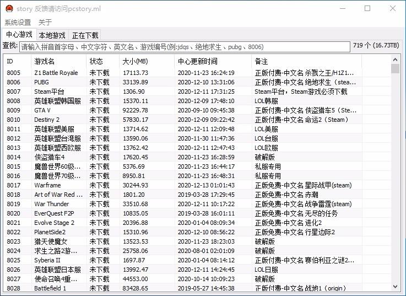This screenshot has width=406, height=296.
Task: Select the 魔兽世界70级 row
Action: (x=197, y=176)
